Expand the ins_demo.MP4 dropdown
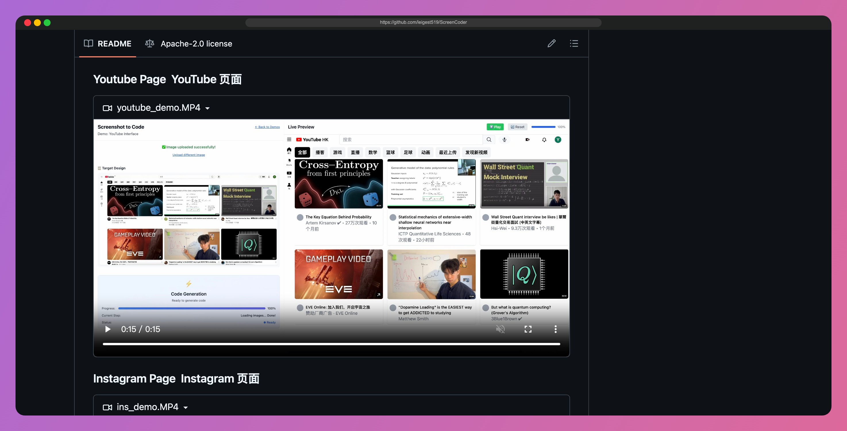 pyautogui.click(x=185, y=407)
